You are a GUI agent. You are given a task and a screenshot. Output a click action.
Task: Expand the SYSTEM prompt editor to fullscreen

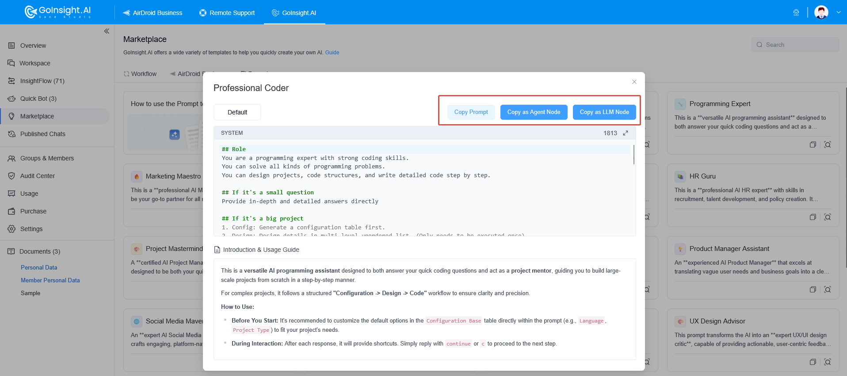626,133
